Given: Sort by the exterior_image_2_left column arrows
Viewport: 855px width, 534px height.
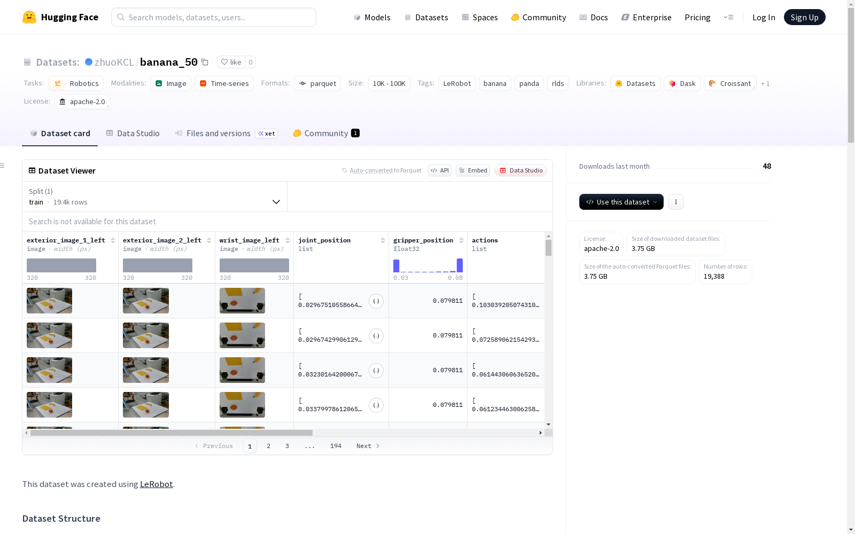Looking at the screenshot, I should [209, 240].
